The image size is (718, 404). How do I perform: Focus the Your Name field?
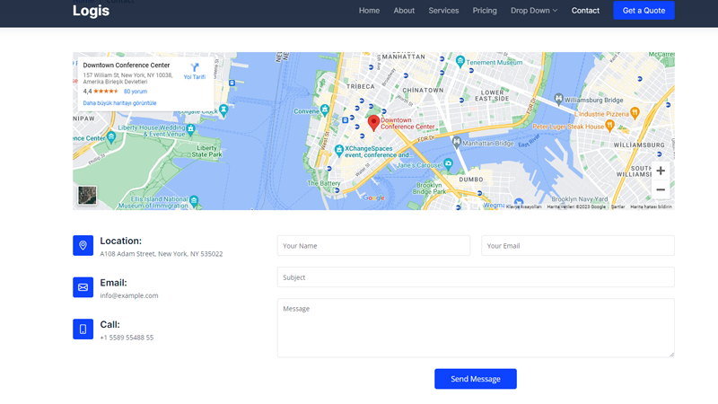click(x=373, y=245)
